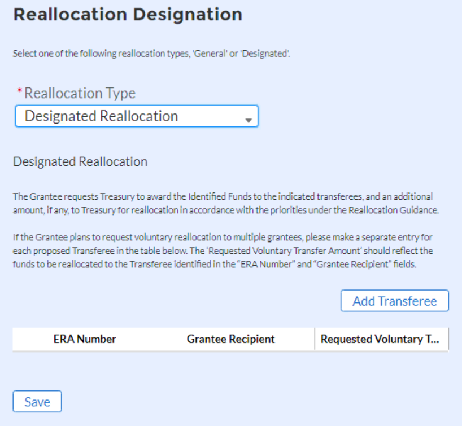Click the divider between Grantee Recipient and Requested Voluntary columns
The image size is (462, 426).
click(315, 339)
